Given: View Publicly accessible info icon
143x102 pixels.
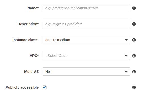Looking at the screenshot, I should point(134,87).
